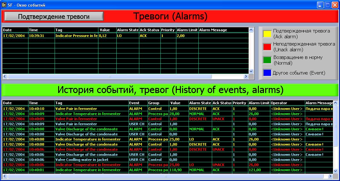Click the LabVIEW application icon in title bar

click(x=4, y=5)
